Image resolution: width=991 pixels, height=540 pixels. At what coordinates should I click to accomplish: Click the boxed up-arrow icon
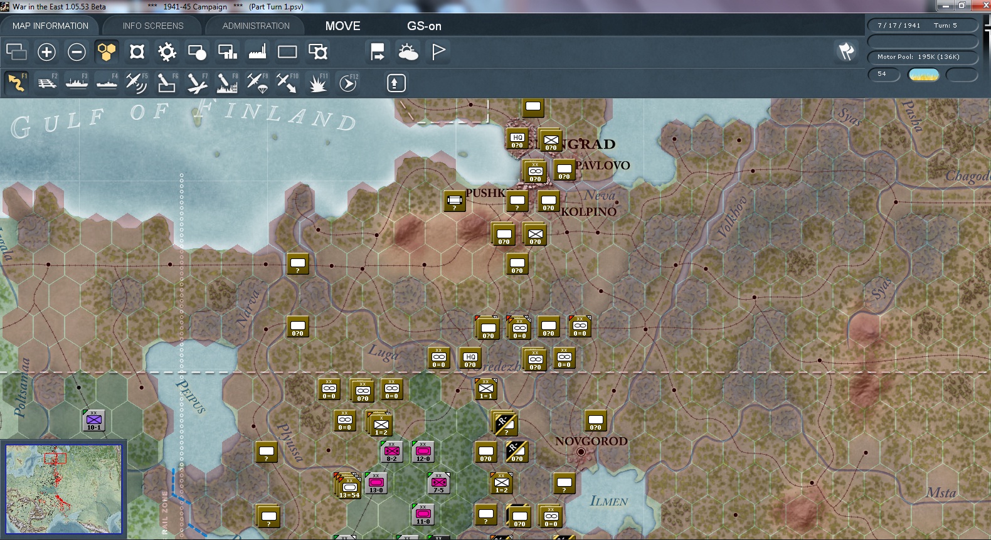396,83
